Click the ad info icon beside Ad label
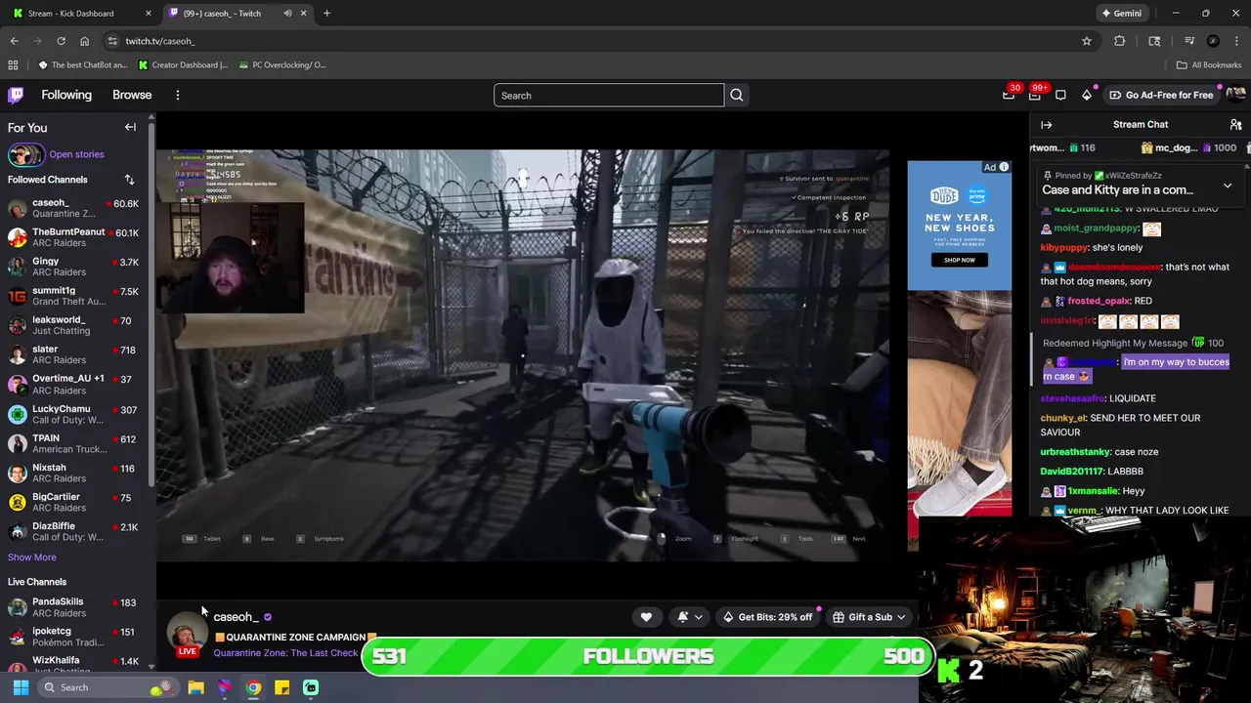 tap(1004, 167)
